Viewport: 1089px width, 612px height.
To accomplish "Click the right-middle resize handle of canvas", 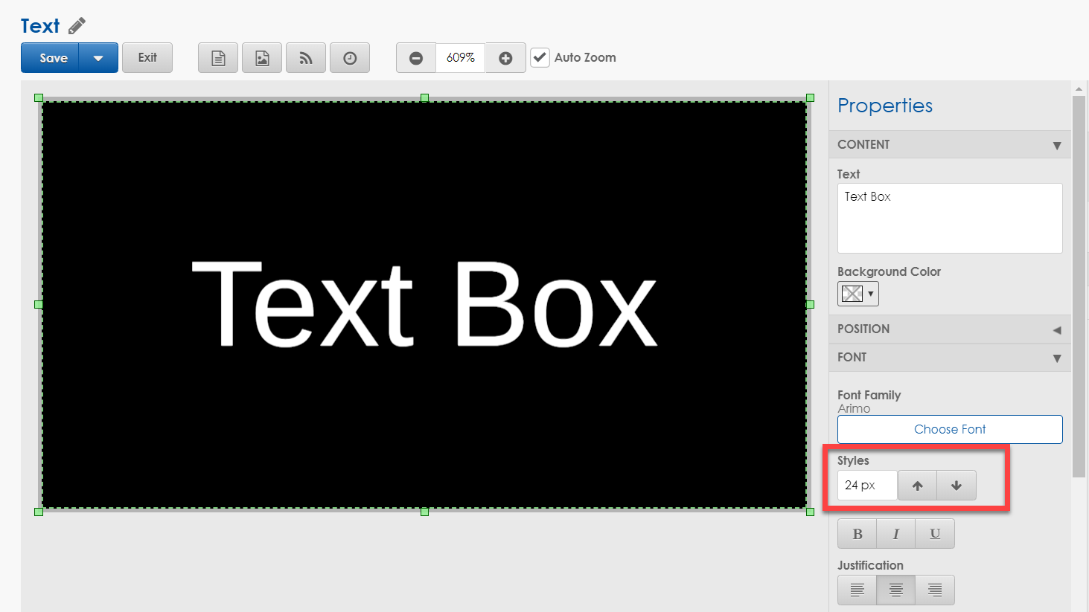I will [811, 304].
